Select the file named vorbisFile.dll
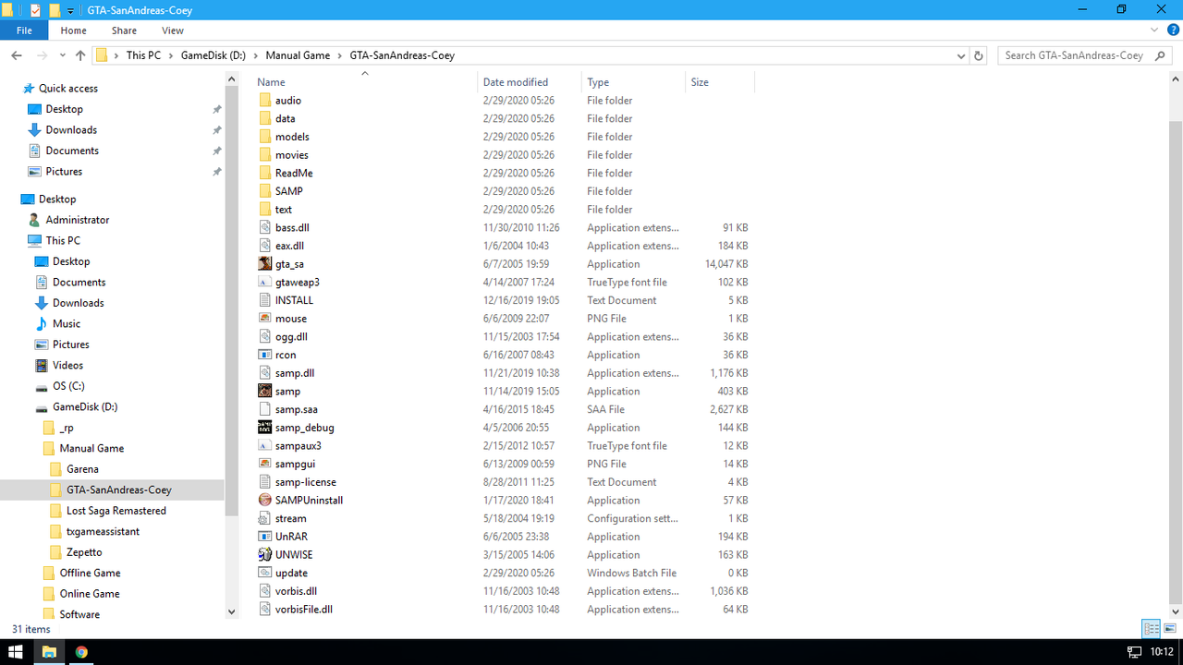Image resolution: width=1183 pixels, height=665 pixels. [x=303, y=610]
